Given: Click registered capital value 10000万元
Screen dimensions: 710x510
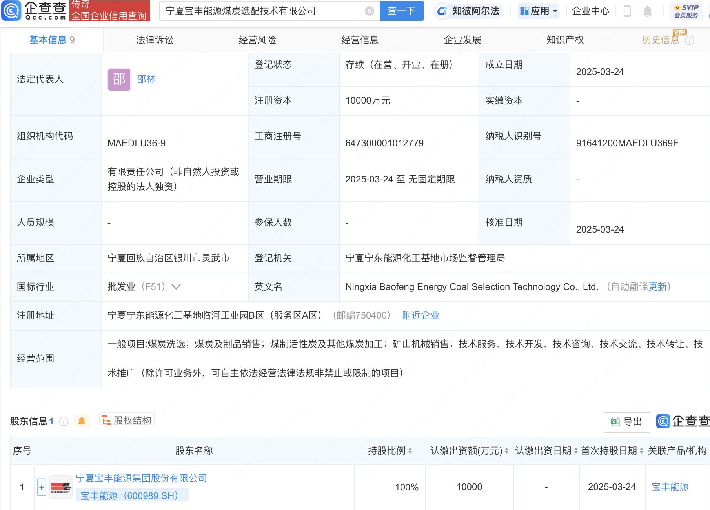Looking at the screenshot, I should point(368,100).
